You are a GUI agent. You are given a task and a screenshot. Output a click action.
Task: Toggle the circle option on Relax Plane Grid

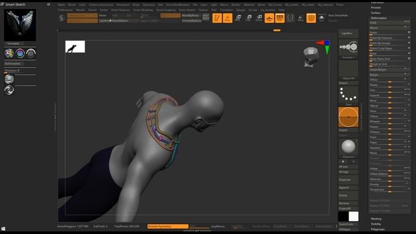click(x=409, y=58)
